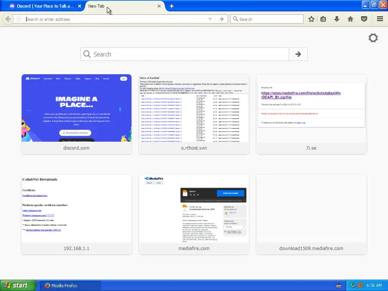Open the Downloads arrow panel
388x291 pixels.
tap(336, 19)
